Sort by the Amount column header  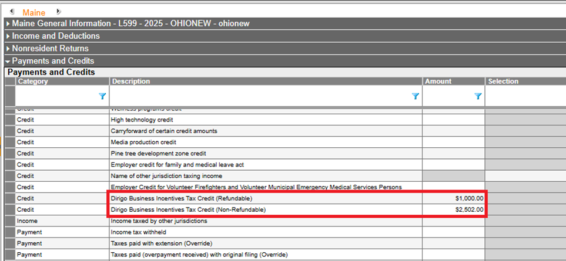point(453,82)
